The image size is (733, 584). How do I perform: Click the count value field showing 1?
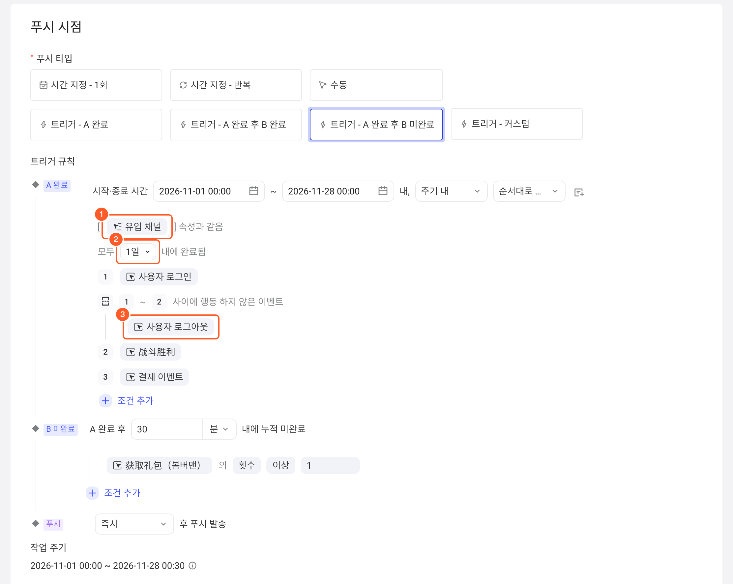(x=330, y=465)
